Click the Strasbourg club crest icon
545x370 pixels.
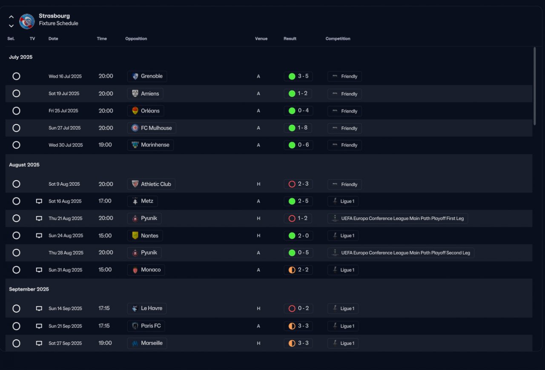pyautogui.click(x=27, y=21)
